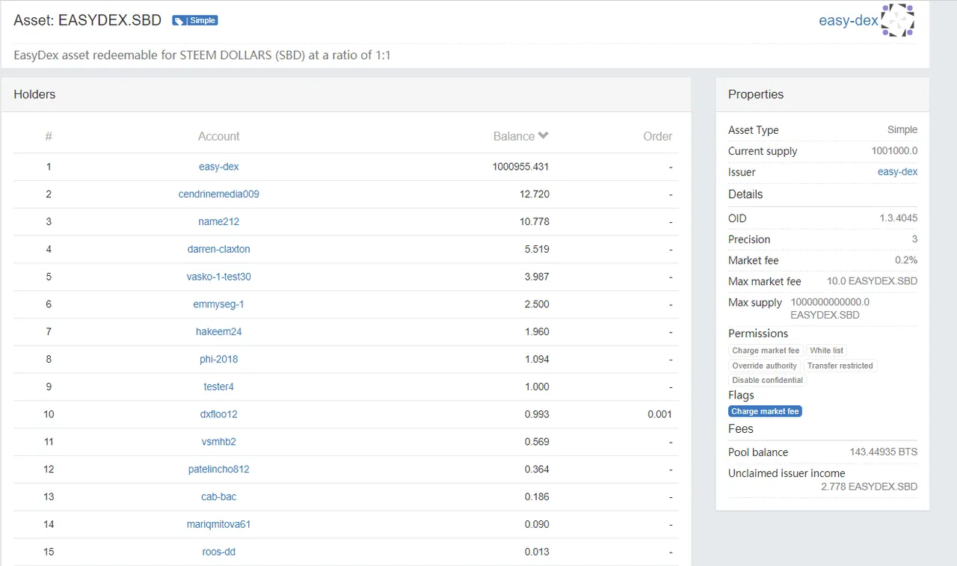This screenshot has height=566, width=957.
Task: Click the Asset: EASYDEX.SBD title
Action: pyautogui.click(x=87, y=20)
